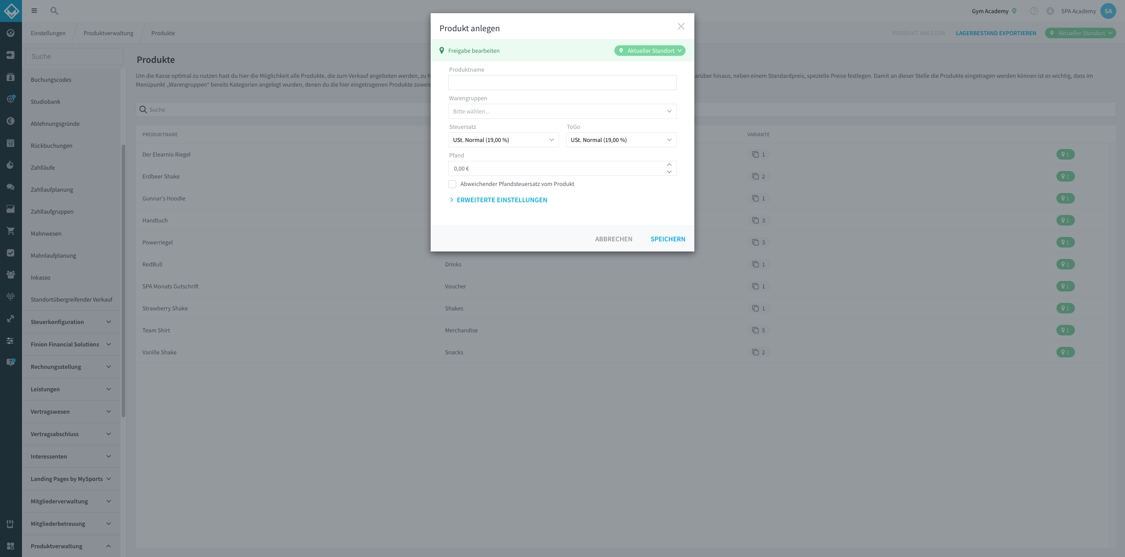Collapse the Produktverwaltung menu group

tap(71, 546)
